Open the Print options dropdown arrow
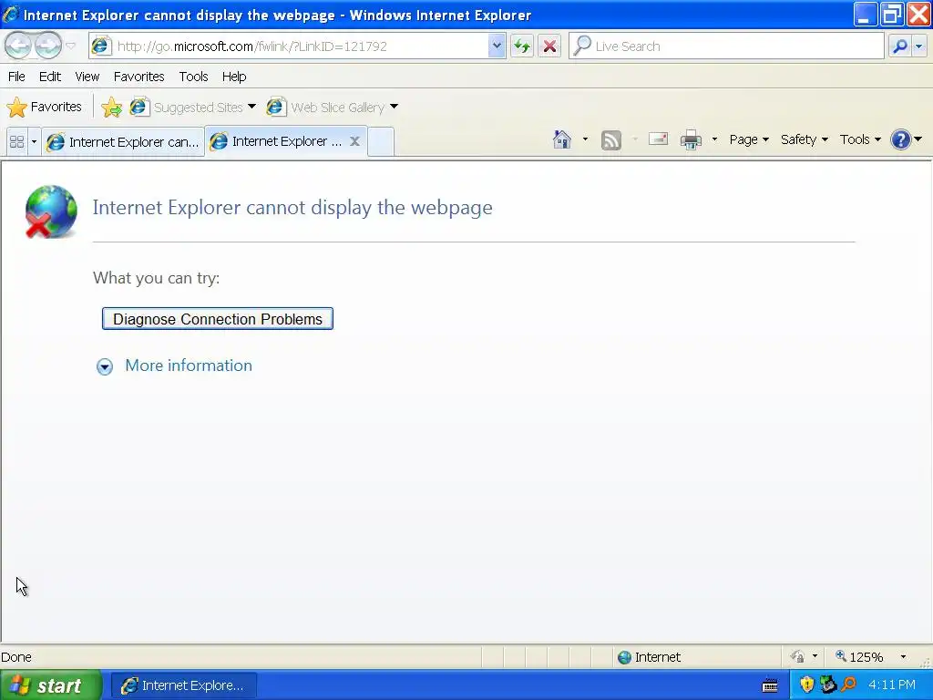The height and width of the screenshot is (700, 933). (x=714, y=139)
